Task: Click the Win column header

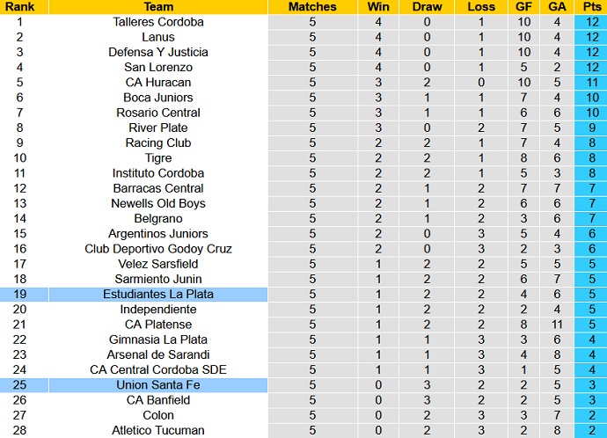Action: coord(378,6)
